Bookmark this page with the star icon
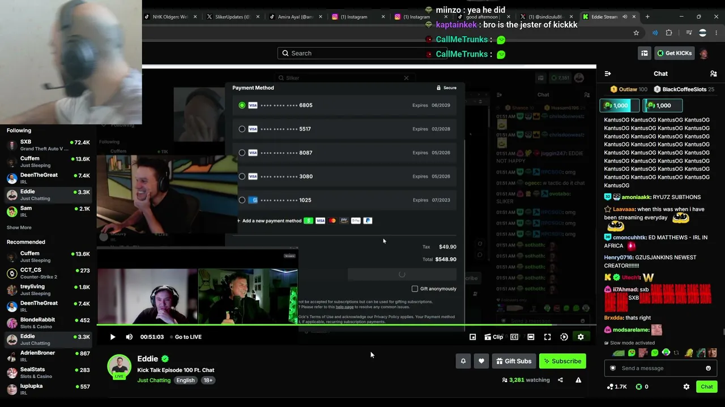725x407 pixels. click(636, 33)
